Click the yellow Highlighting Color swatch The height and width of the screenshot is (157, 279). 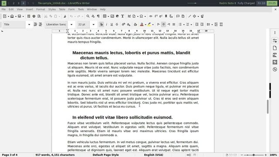click(149, 24)
